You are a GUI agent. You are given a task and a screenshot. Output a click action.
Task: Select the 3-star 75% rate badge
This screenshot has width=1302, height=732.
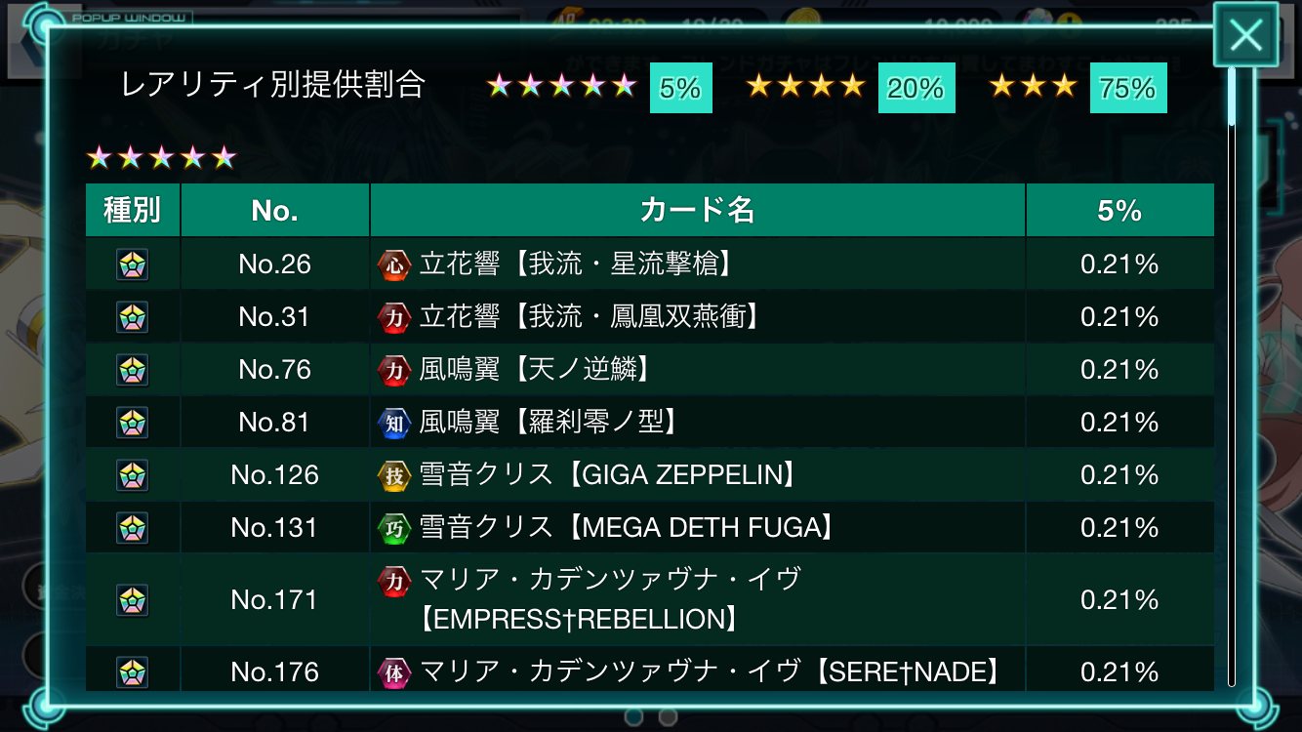[1127, 88]
